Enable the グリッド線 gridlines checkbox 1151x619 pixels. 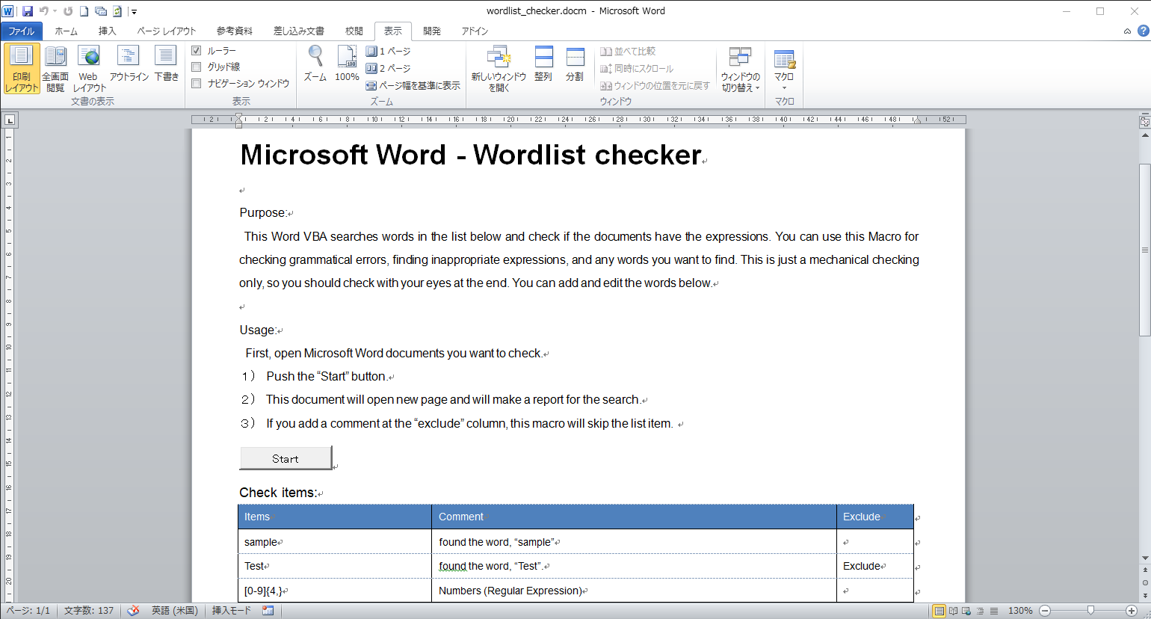(x=197, y=67)
